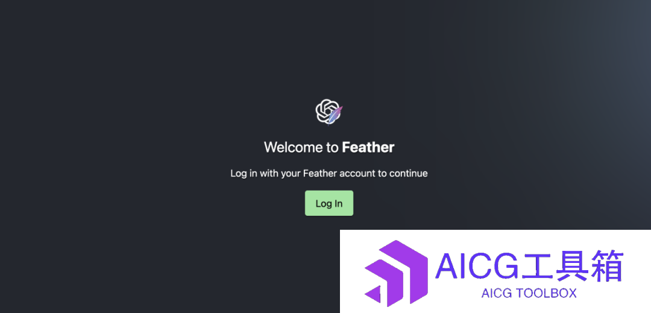Click the word "Log" starting the subtitle
651x313 pixels.
pyautogui.click(x=238, y=174)
